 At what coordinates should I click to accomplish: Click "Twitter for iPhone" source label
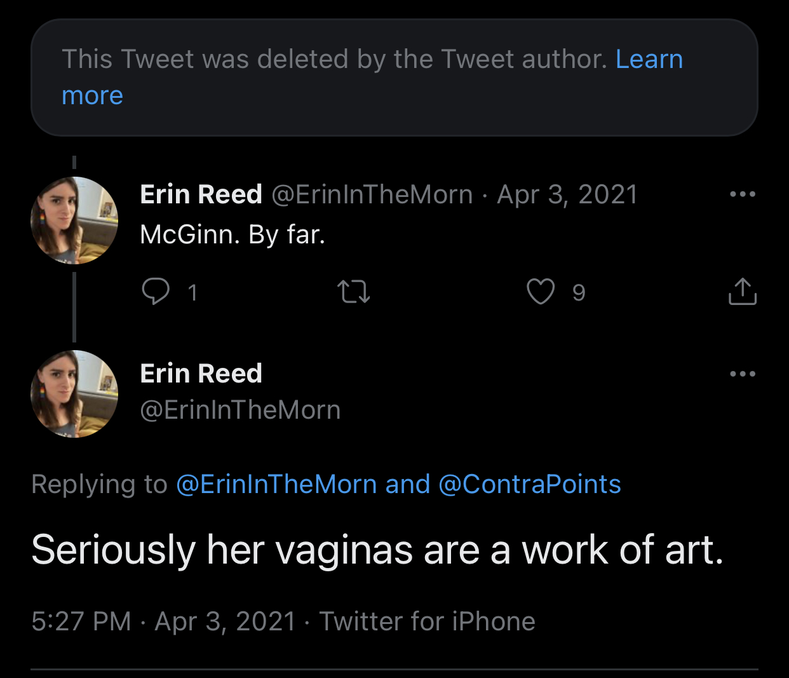pyautogui.click(x=427, y=621)
